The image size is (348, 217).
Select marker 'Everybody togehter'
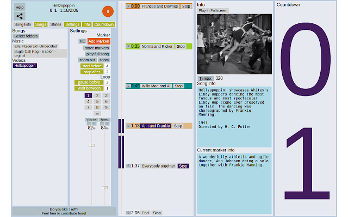pyautogui.click(x=158, y=166)
